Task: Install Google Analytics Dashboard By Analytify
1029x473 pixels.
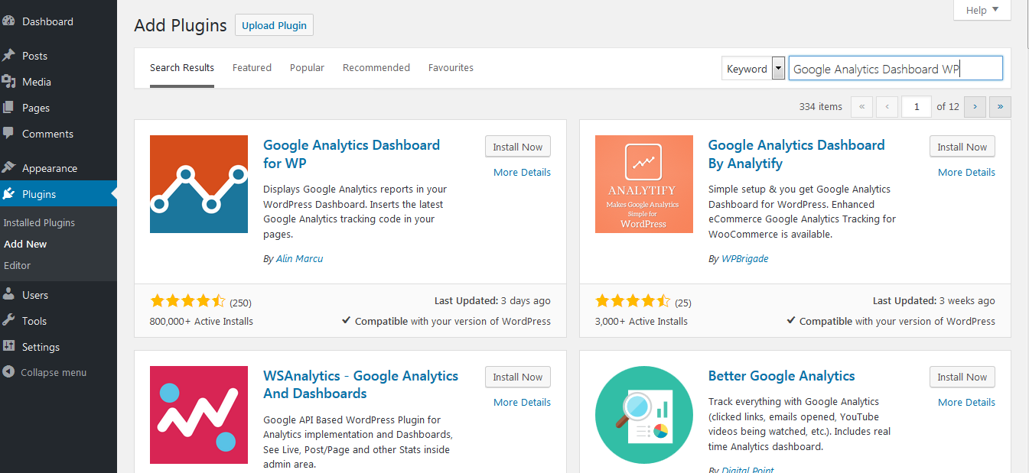Action: click(x=962, y=147)
